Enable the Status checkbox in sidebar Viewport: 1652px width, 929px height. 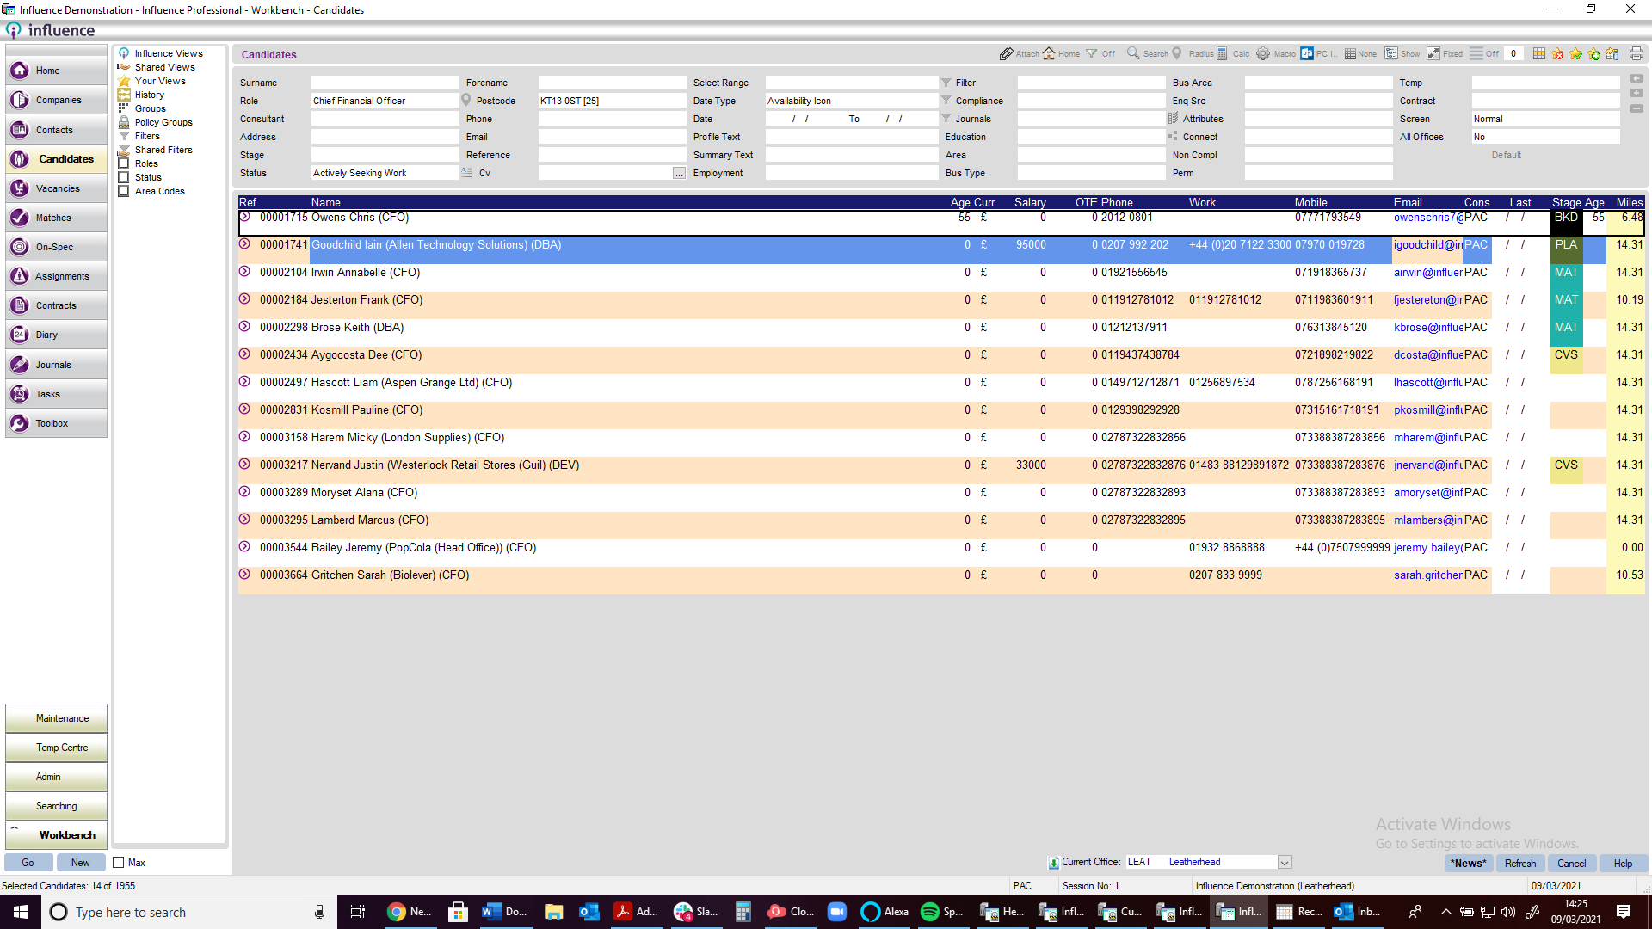[x=124, y=177]
